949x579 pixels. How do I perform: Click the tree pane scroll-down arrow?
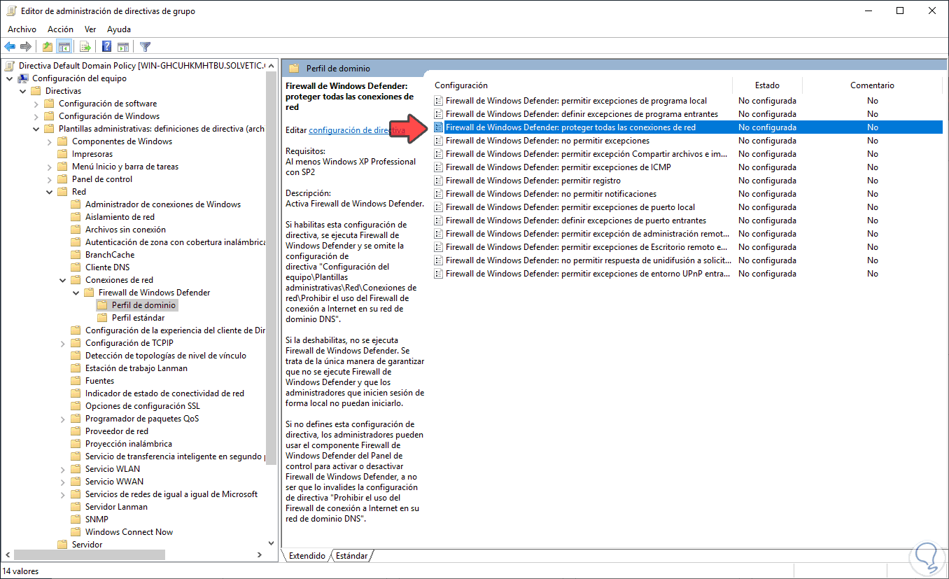coord(272,543)
